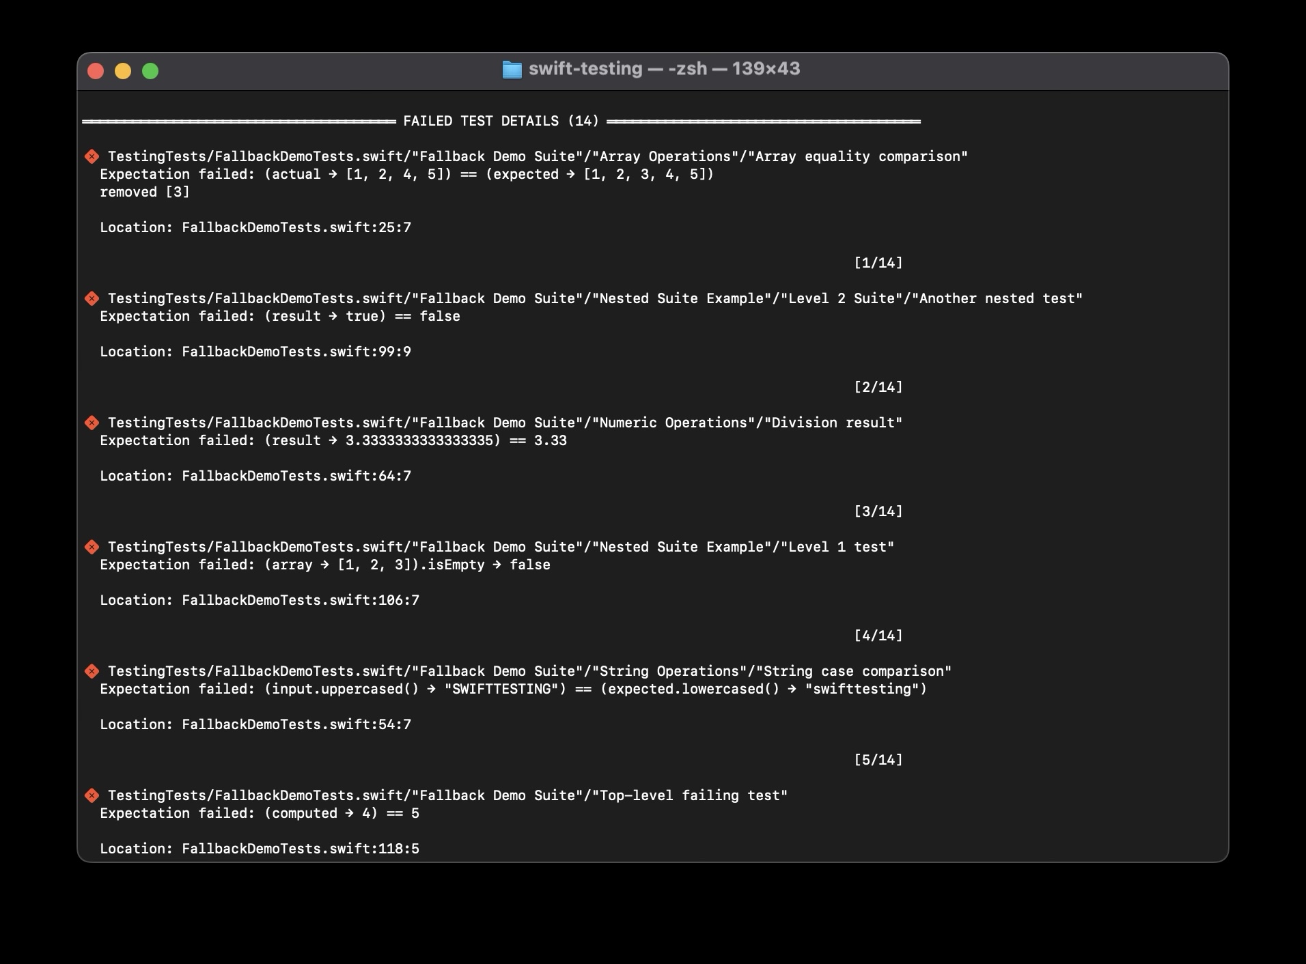
Task: Click the failure icon beside String case comparison
Action: pyautogui.click(x=92, y=672)
